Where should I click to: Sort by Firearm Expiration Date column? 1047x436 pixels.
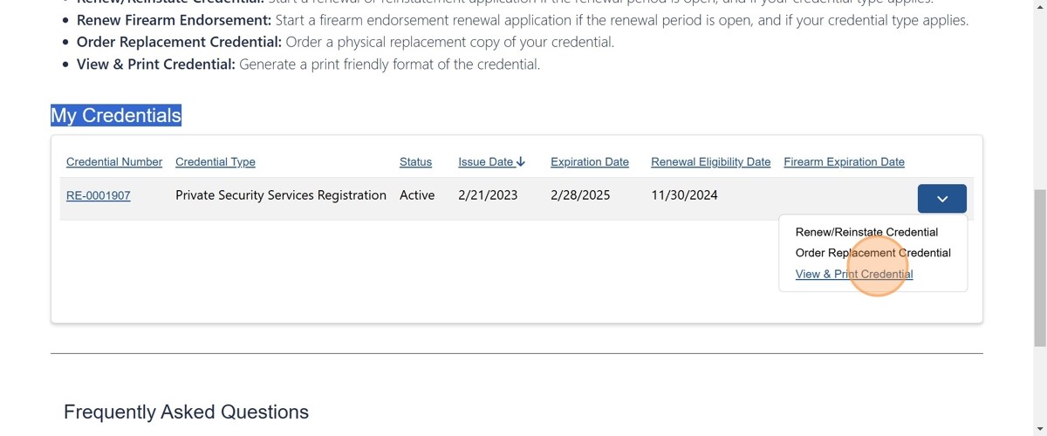pos(844,161)
